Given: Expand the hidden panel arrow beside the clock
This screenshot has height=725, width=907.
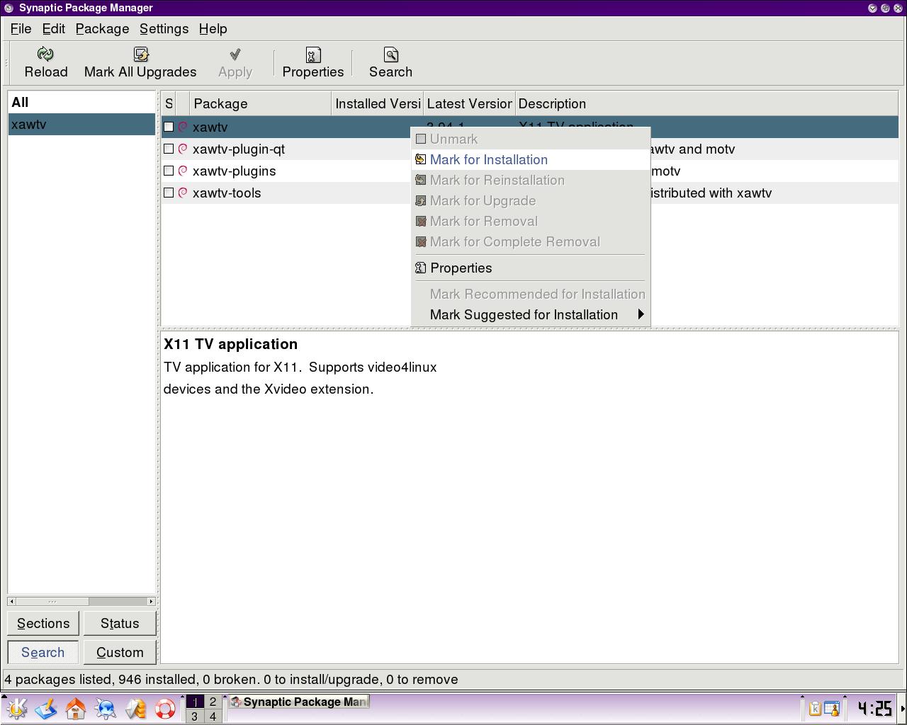Looking at the screenshot, I should tap(903, 708).
